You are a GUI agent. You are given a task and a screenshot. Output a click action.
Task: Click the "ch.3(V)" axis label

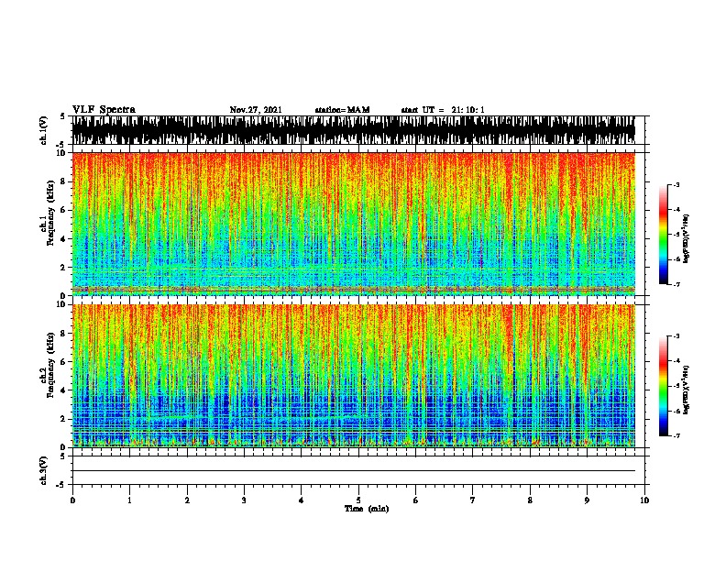click(44, 471)
